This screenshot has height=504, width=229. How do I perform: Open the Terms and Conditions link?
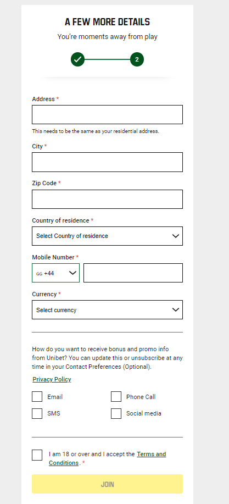tap(107, 459)
